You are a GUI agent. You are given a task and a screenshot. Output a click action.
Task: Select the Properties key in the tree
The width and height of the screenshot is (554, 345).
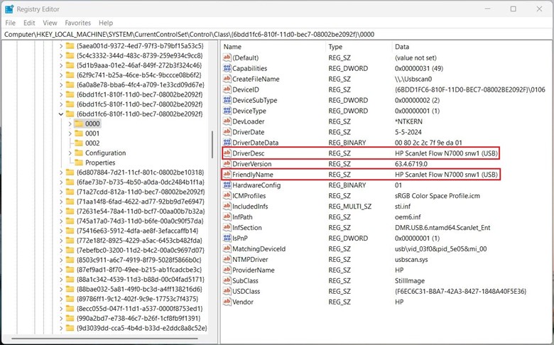tap(100, 163)
